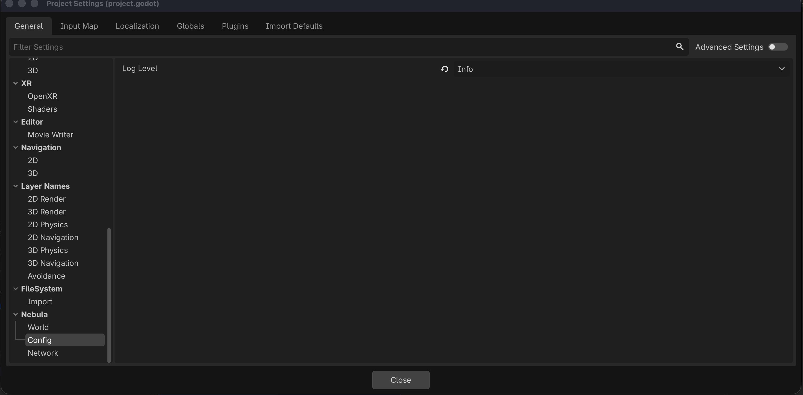Collapse the Editor category chevron
The height and width of the screenshot is (395, 803).
coord(16,122)
